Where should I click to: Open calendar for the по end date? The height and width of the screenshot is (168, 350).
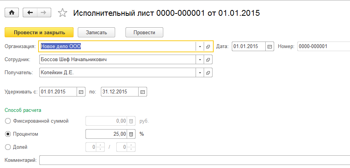(x=142, y=92)
